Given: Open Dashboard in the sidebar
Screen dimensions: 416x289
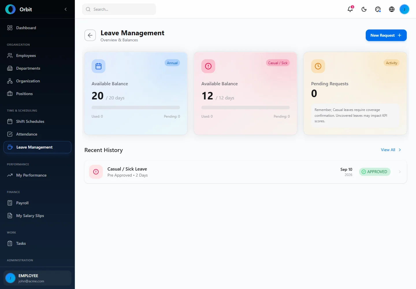Looking at the screenshot, I should pos(37,28).
